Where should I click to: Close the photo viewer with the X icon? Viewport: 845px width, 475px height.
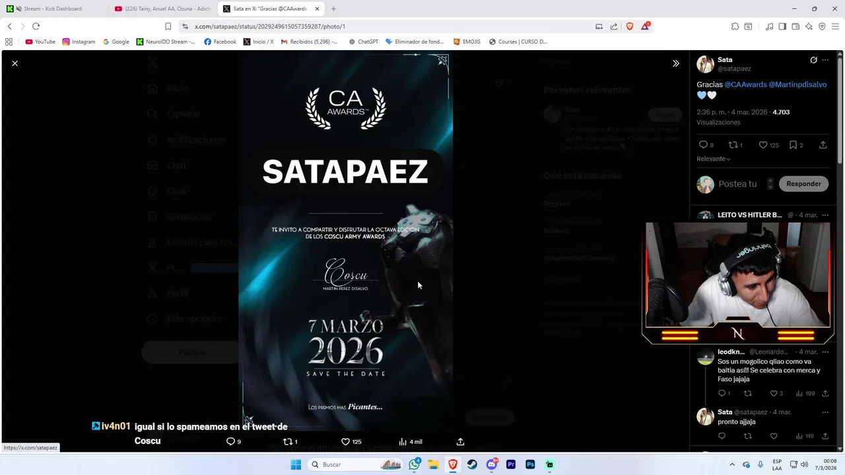pyautogui.click(x=15, y=63)
